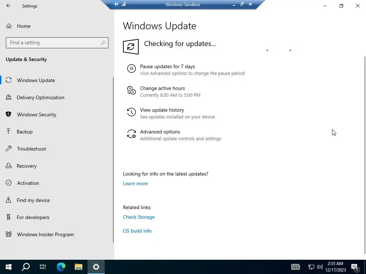Screen dimensions: 366x274
Task: Click the pause circle icon
Action: 132,68
